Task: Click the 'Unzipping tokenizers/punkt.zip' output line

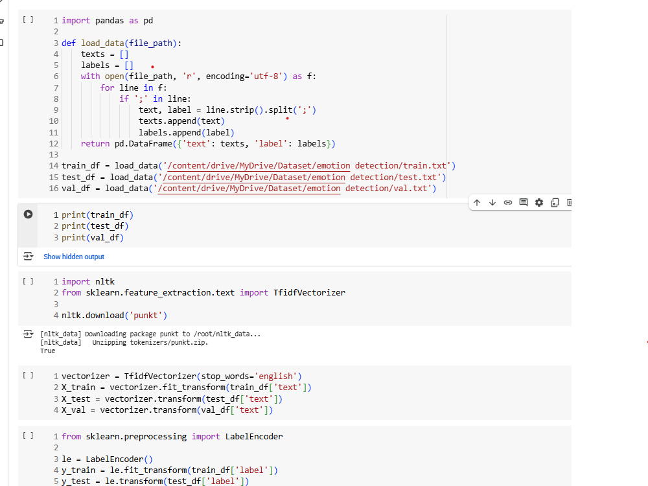Action: coord(124,342)
